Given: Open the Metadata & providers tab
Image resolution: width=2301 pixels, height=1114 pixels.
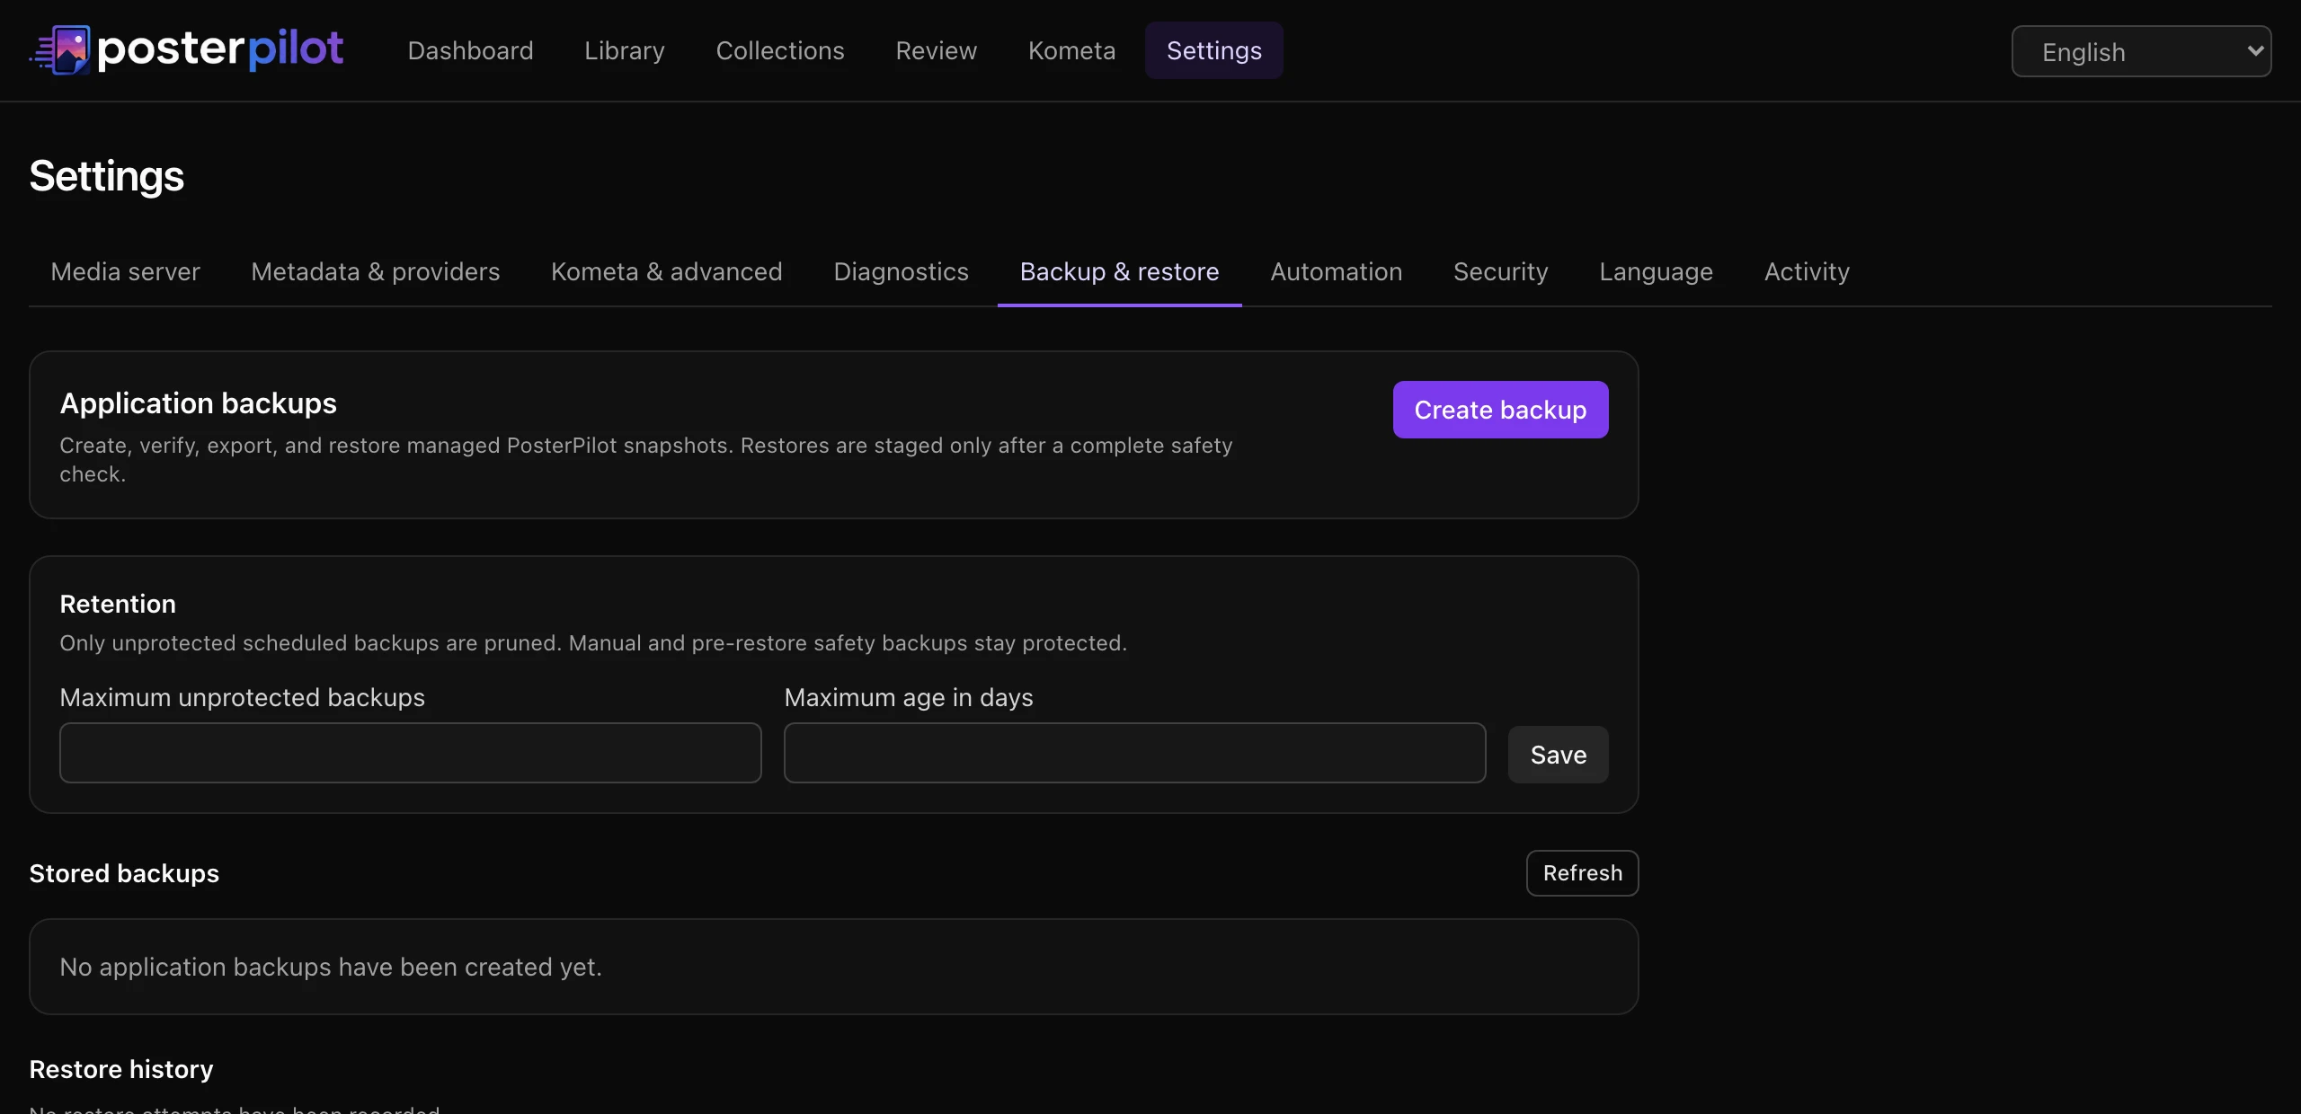Looking at the screenshot, I should (x=375, y=271).
